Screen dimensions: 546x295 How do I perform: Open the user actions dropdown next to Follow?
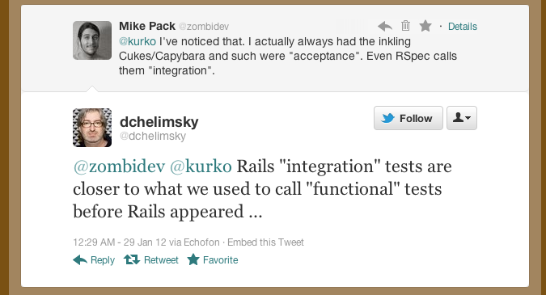(462, 118)
